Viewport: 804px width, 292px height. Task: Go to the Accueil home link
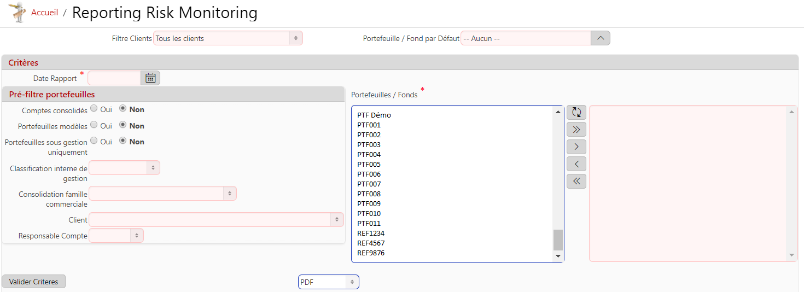(x=44, y=13)
